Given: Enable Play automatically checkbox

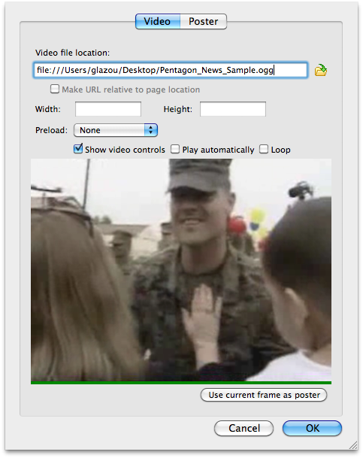Looking at the screenshot, I should [175, 149].
